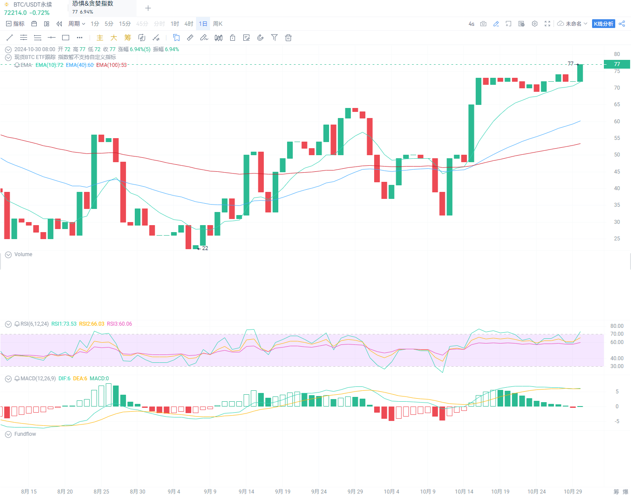Click the rewind replay icon
The image size is (631, 497).
pyautogui.click(x=59, y=24)
